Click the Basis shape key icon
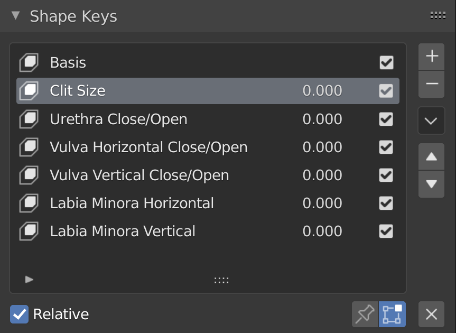This screenshot has width=456, height=333. pyautogui.click(x=29, y=62)
